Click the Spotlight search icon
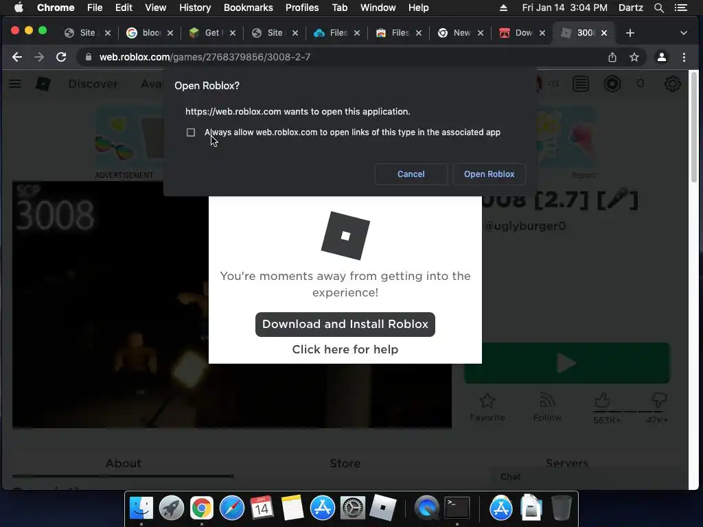The image size is (703, 527). [658, 8]
